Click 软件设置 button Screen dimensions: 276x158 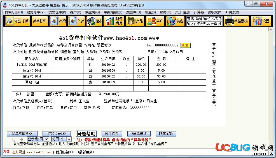(112, 134)
